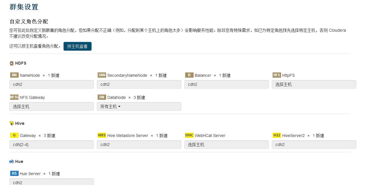Click the NFSG NFS Gateway role badge
This screenshot has height=185, width=384.
tap(14, 97)
